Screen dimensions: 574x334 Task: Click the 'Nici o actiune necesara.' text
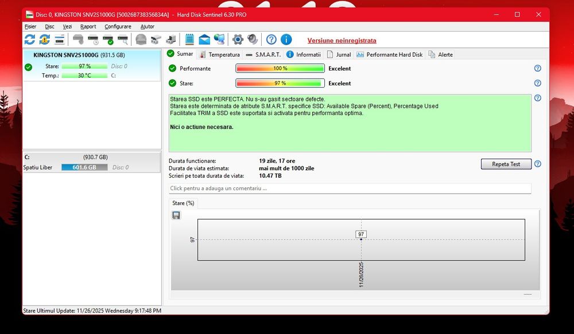(x=201, y=127)
